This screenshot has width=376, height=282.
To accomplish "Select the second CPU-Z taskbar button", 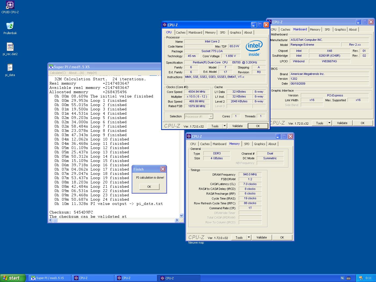I will (136, 278).
